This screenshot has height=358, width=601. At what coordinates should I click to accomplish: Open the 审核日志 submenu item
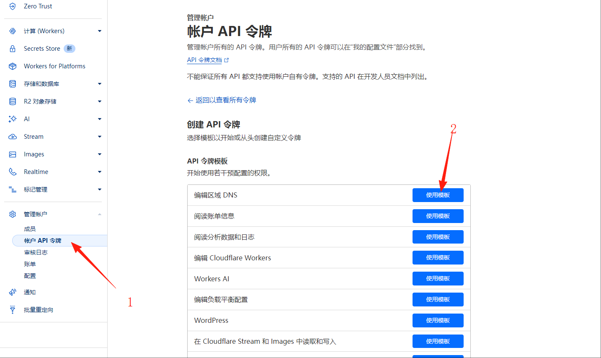click(36, 252)
